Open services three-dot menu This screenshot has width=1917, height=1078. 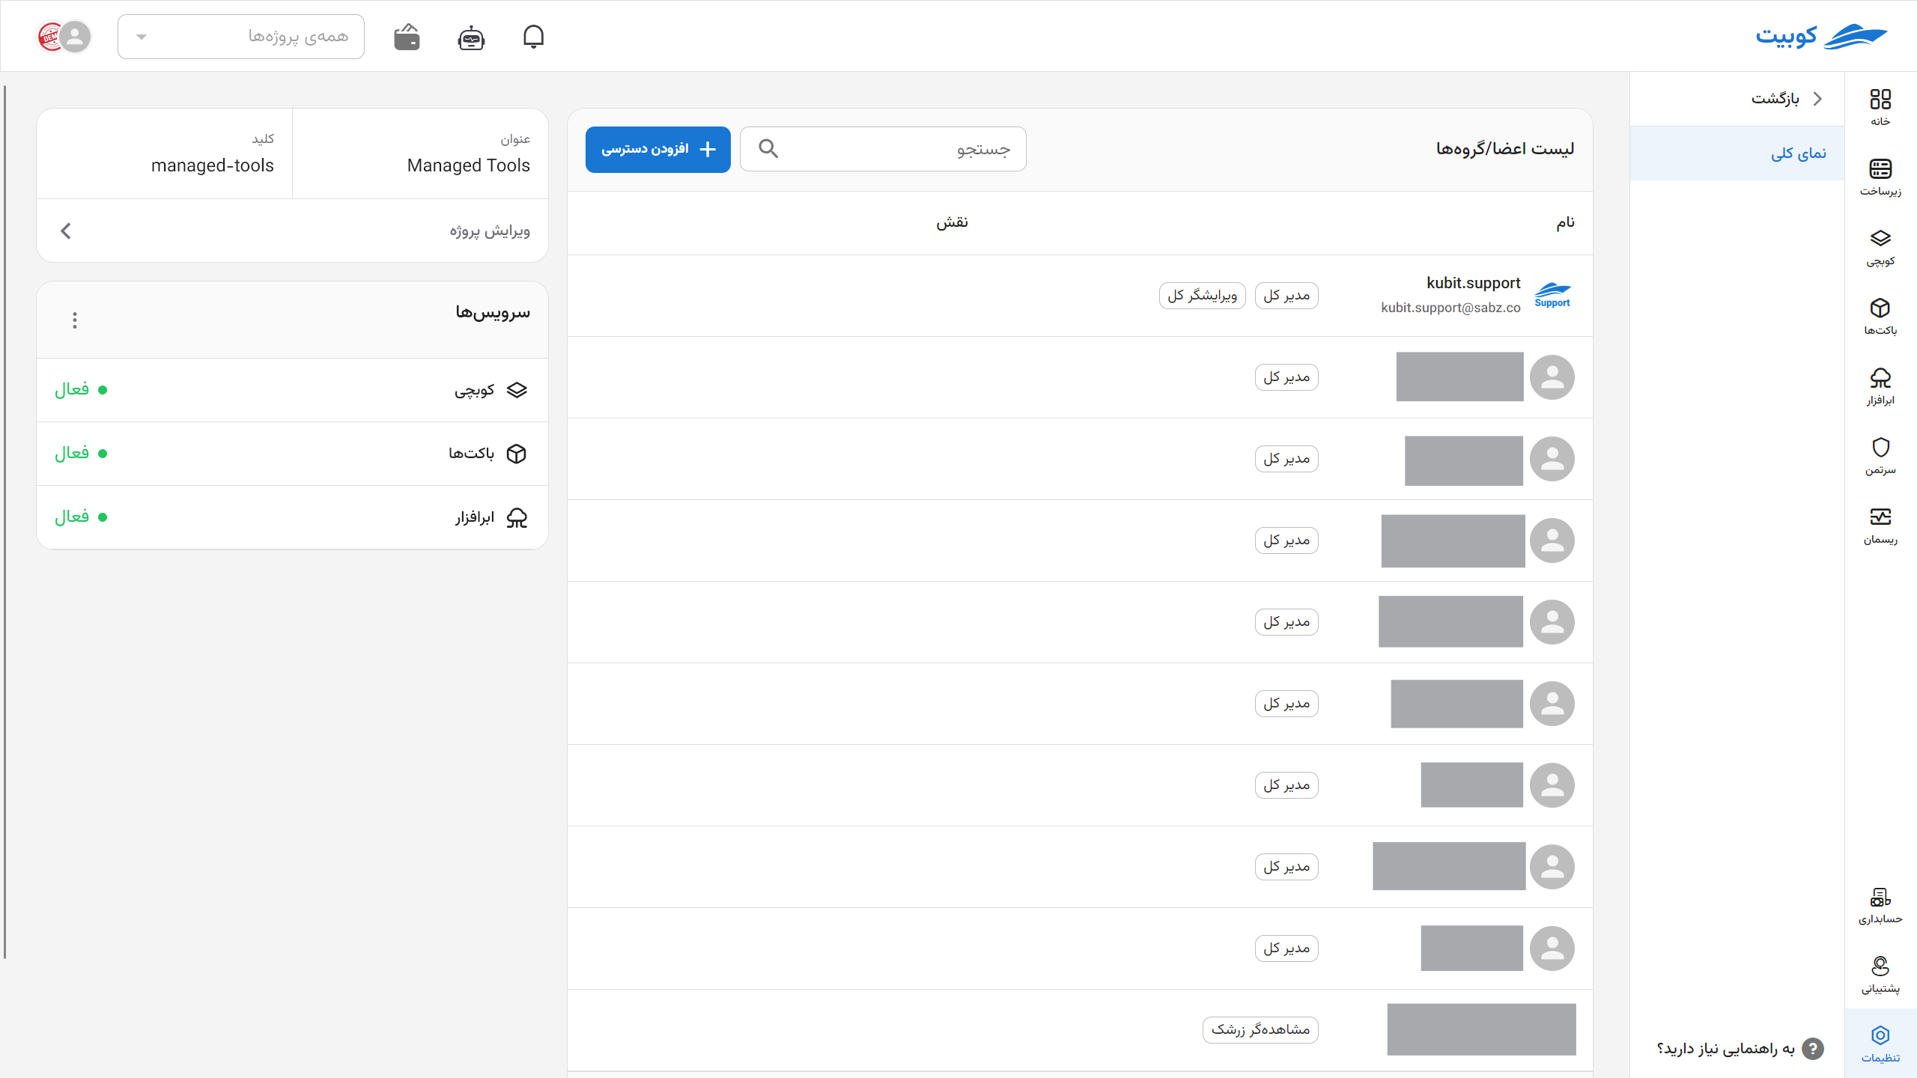click(74, 320)
